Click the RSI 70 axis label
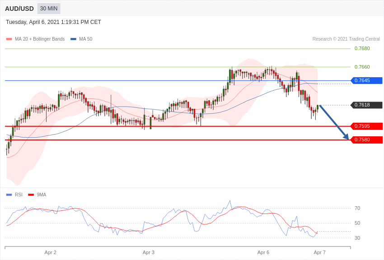The height and width of the screenshot is (260, 384). pyautogui.click(x=357, y=208)
